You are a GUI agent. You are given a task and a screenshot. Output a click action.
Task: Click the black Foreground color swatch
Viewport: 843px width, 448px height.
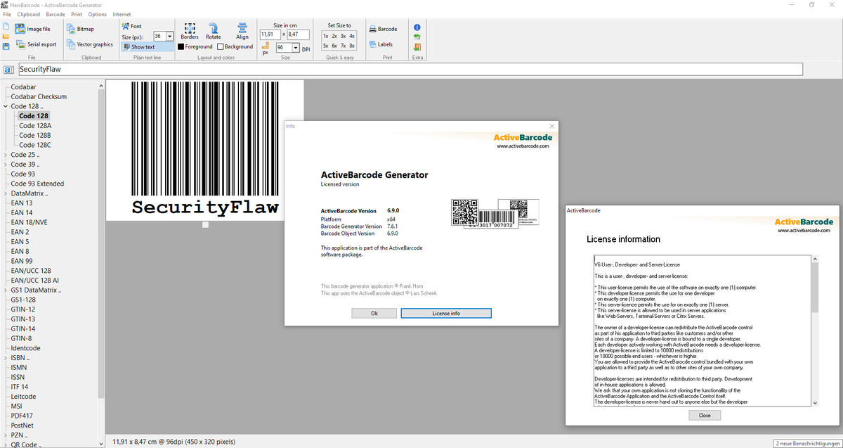click(181, 46)
